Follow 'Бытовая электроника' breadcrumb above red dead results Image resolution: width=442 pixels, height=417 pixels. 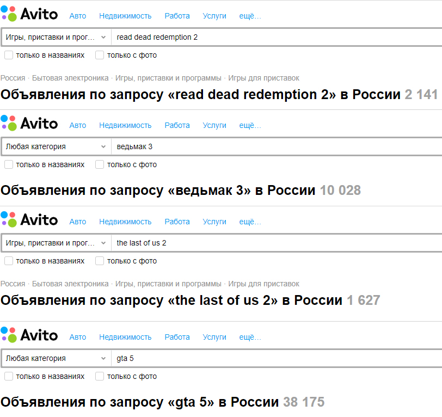point(70,78)
